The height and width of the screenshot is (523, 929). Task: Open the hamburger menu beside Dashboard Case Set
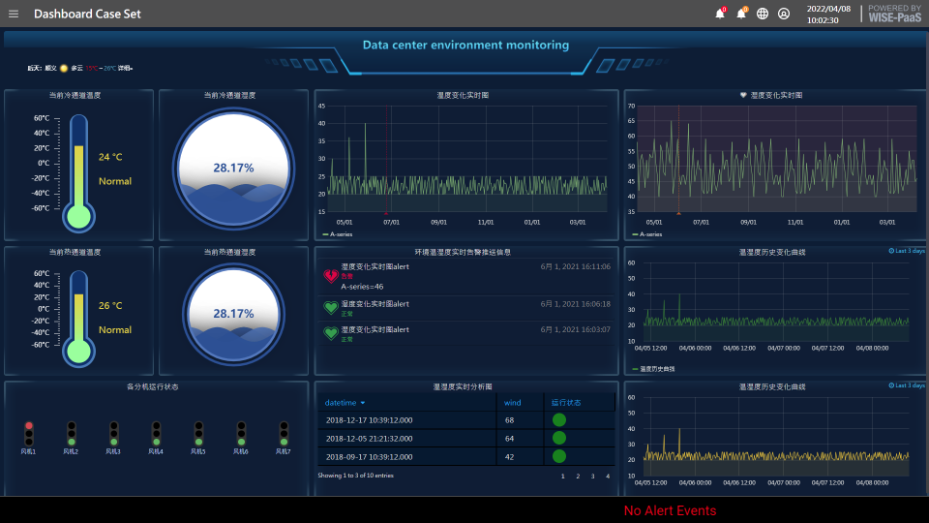point(14,14)
